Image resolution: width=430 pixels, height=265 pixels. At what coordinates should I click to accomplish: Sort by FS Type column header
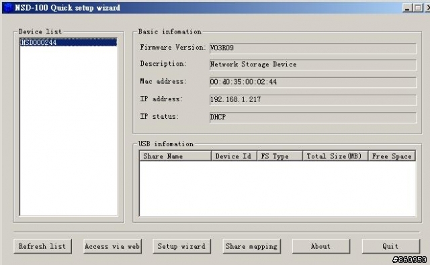click(x=279, y=156)
